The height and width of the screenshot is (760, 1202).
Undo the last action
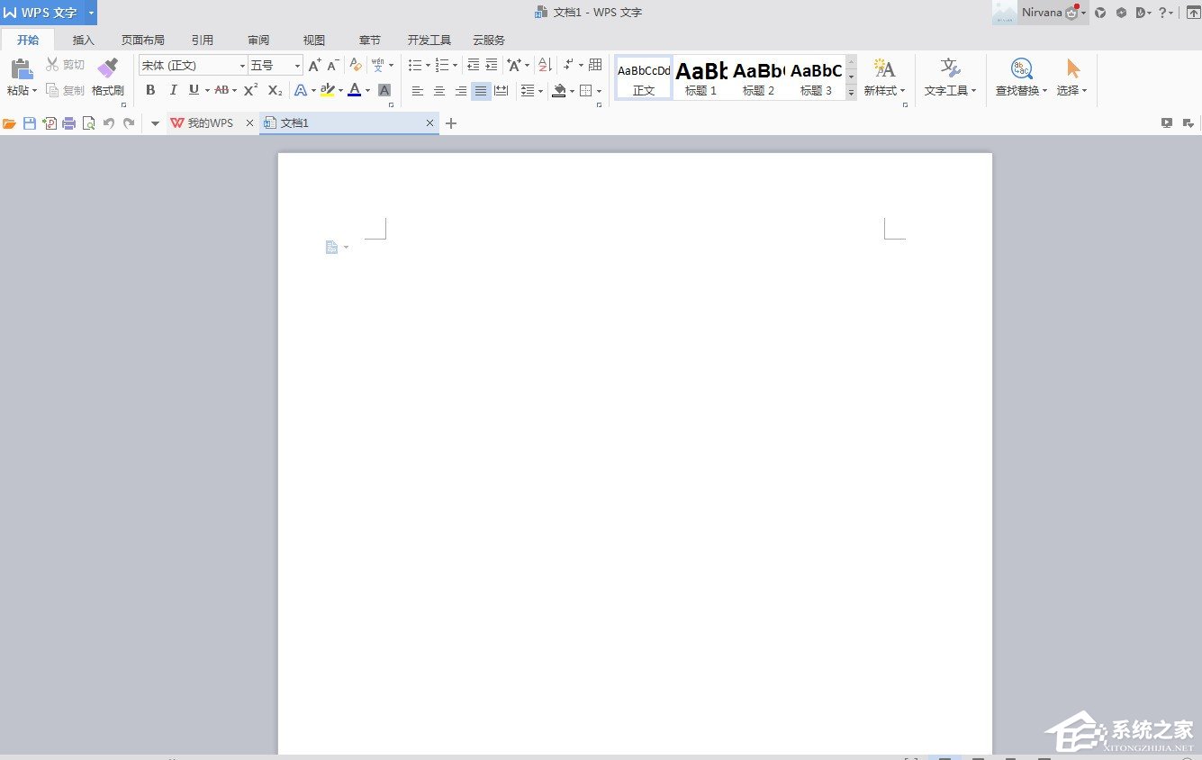tap(109, 123)
